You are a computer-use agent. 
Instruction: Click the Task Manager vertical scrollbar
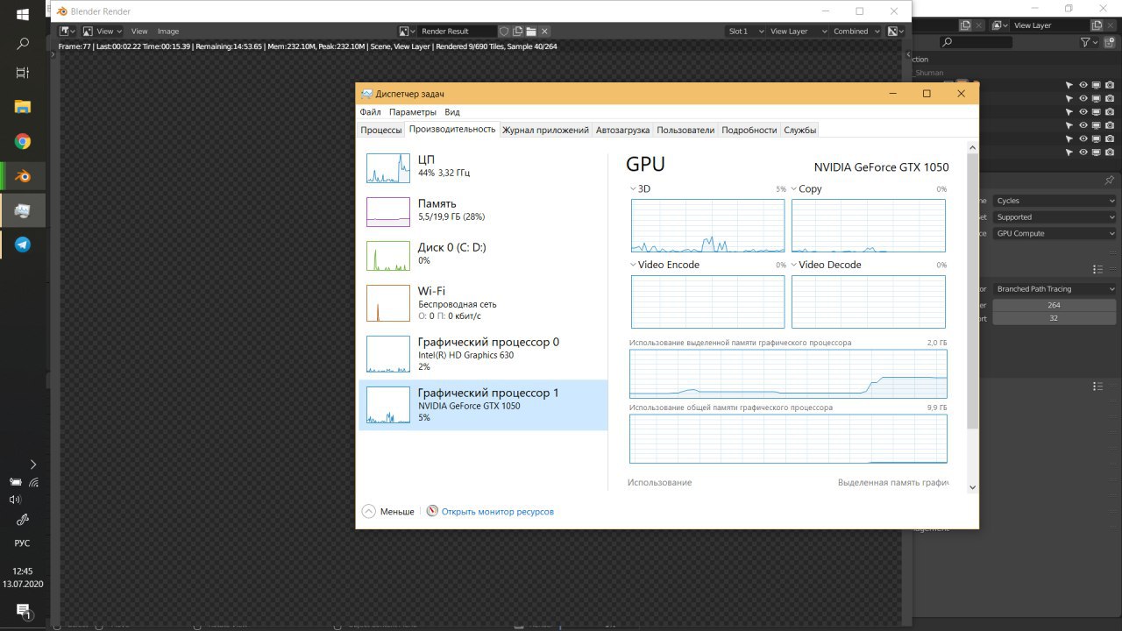coord(972,291)
